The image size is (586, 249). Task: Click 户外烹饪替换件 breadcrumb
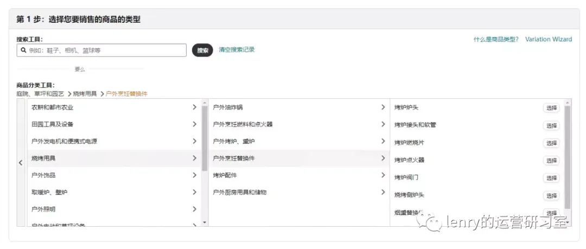click(126, 94)
